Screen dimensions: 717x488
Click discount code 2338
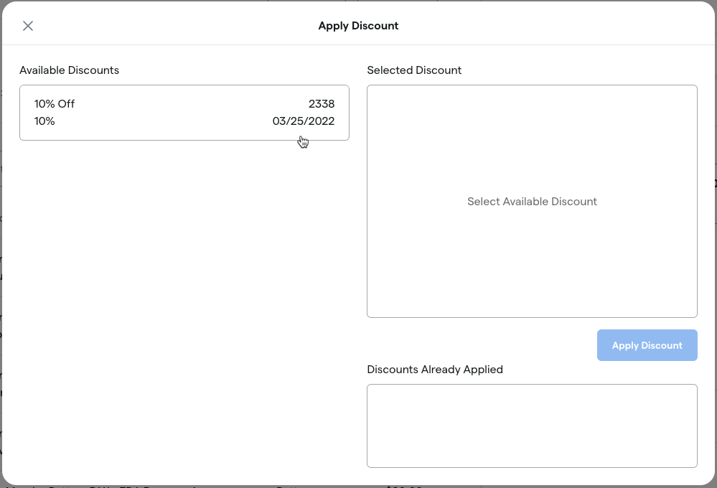click(x=322, y=104)
